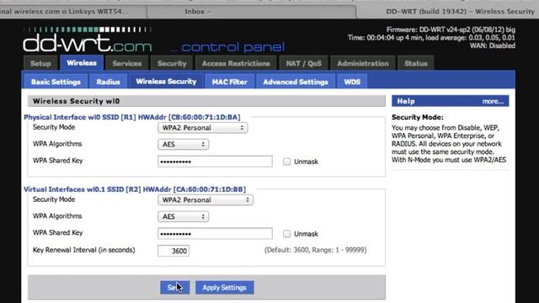This screenshot has width=539, height=303.
Task: Click the 'Security Mode:' help heading
Action: click(x=418, y=117)
